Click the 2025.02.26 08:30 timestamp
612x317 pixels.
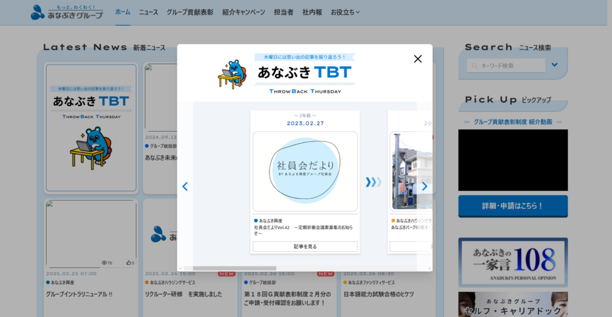coord(369,274)
